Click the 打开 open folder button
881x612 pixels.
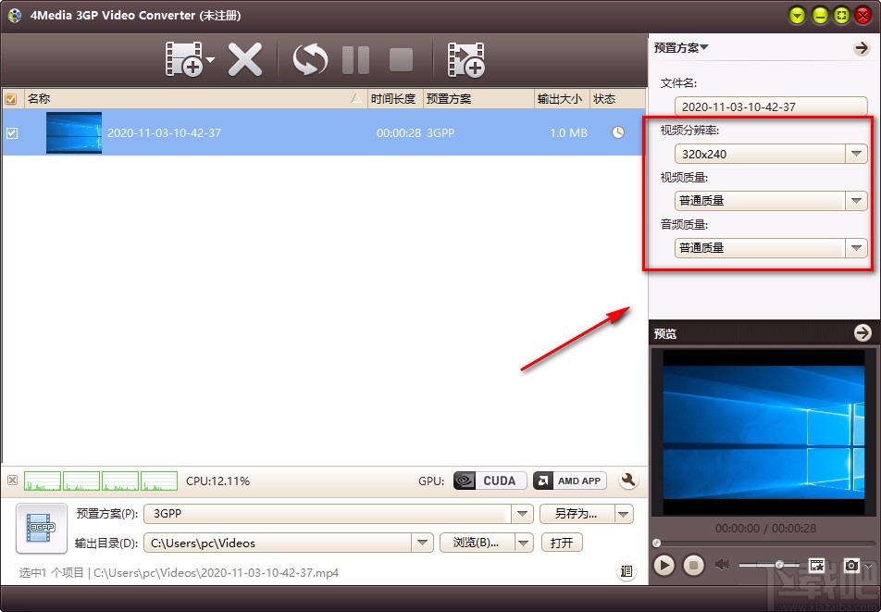point(562,542)
